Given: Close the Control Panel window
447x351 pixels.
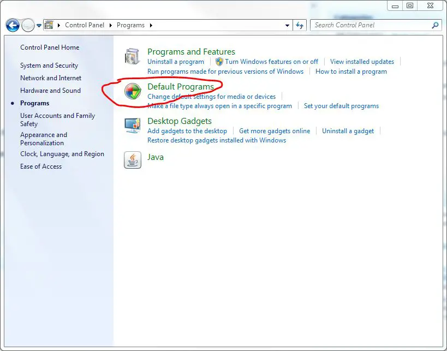Looking at the screenshot, I should tap(431, 6).
